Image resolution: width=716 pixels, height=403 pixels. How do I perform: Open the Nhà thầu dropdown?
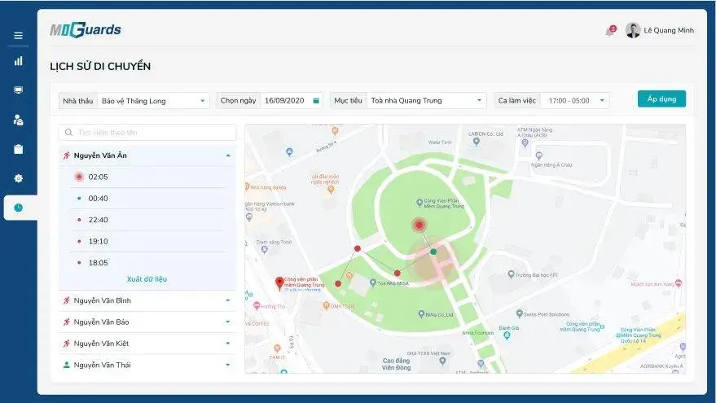[153, 101]
